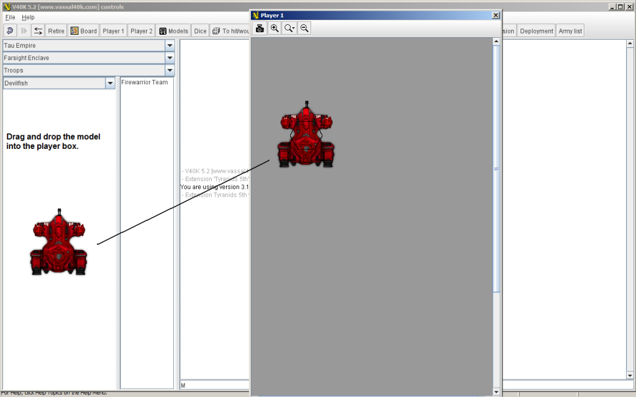
Task: Open the Help menu
Action: [28, 17]
